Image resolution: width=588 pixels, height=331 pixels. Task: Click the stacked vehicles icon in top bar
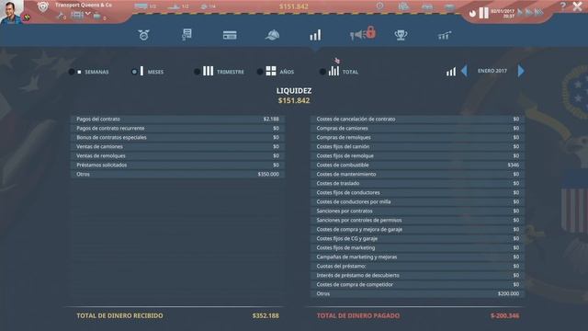[x=403, y=6]
